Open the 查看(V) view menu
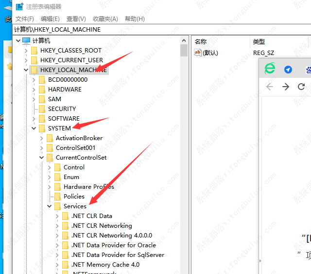 [76, 18]
